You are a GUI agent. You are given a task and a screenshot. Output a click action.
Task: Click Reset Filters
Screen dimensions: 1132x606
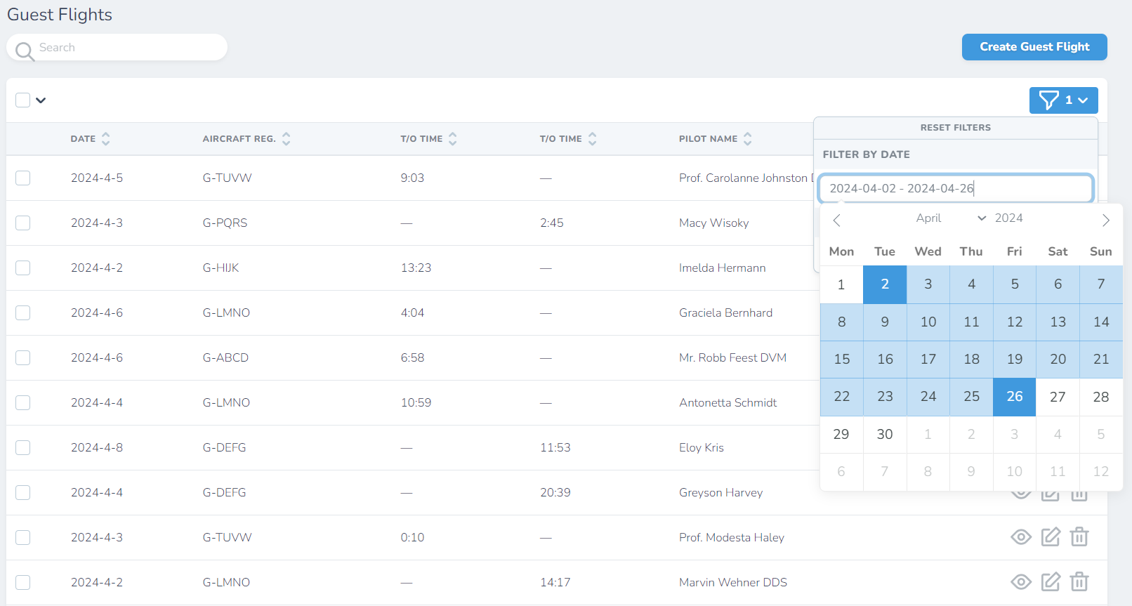click(x=955, y=128)
